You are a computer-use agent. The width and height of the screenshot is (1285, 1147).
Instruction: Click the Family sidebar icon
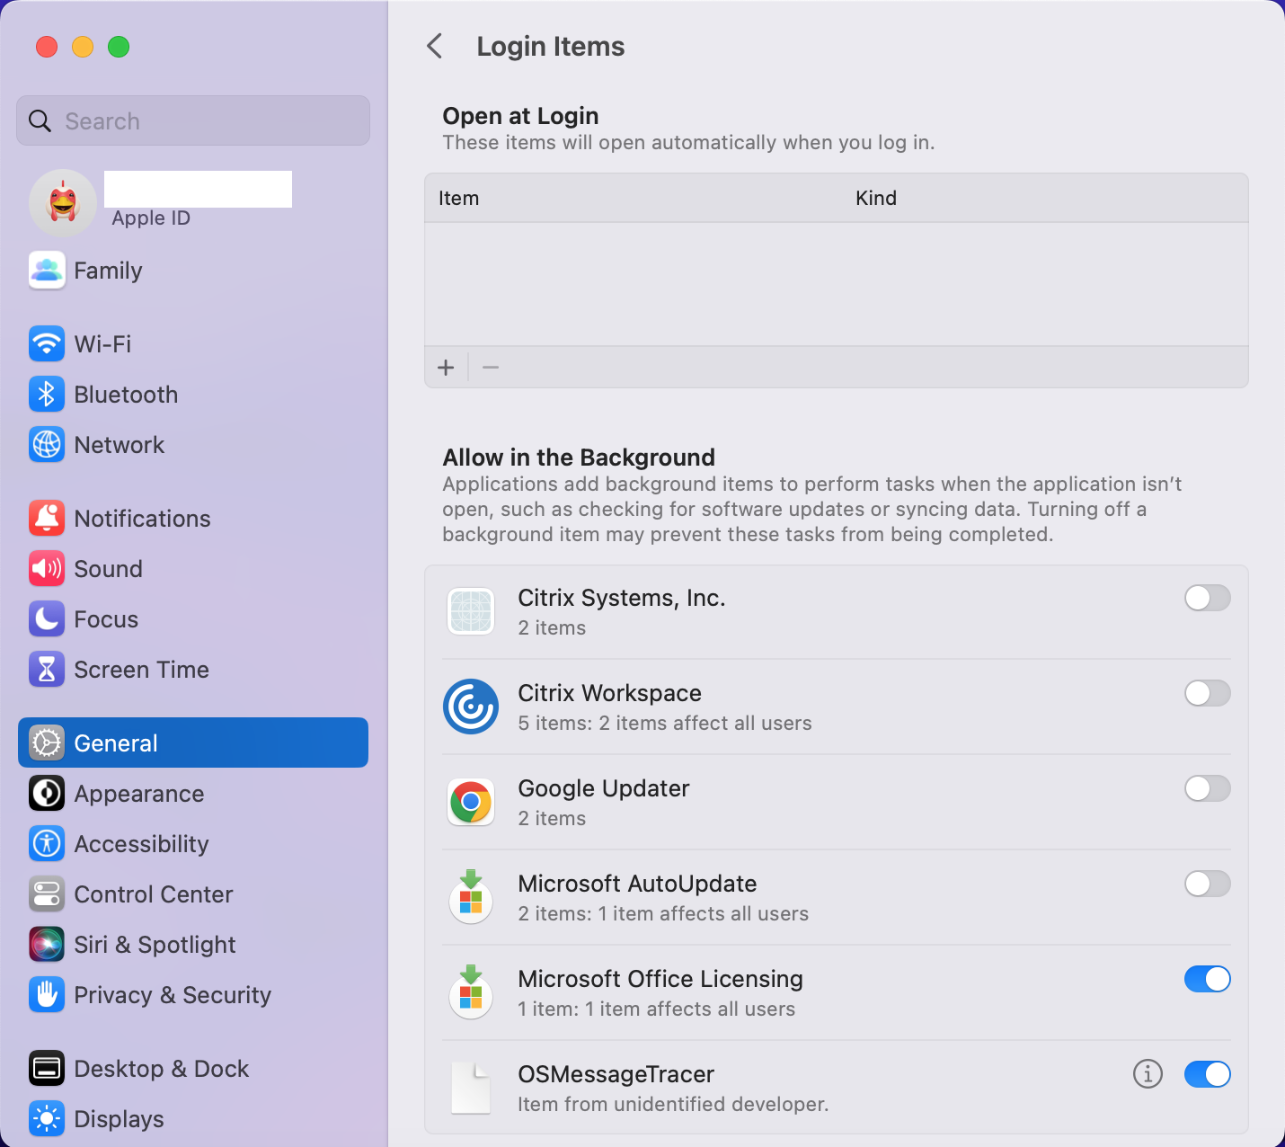[47, 270]
